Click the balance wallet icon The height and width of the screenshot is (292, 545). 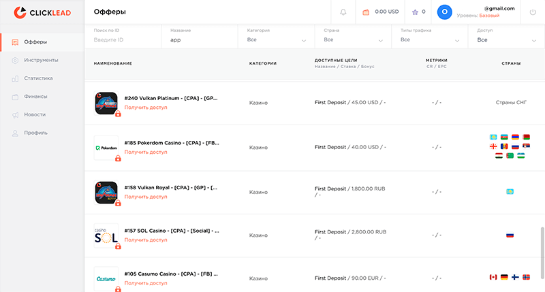point(366,12)
